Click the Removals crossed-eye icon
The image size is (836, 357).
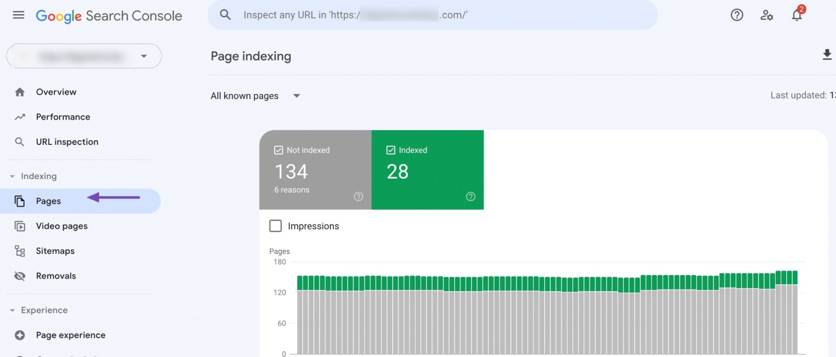[20, 276]
